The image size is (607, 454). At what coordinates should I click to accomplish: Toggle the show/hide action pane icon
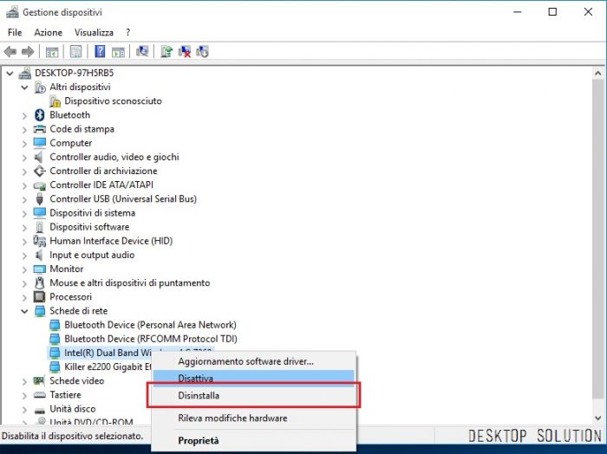pyautogui.click(x=118, y=51)
